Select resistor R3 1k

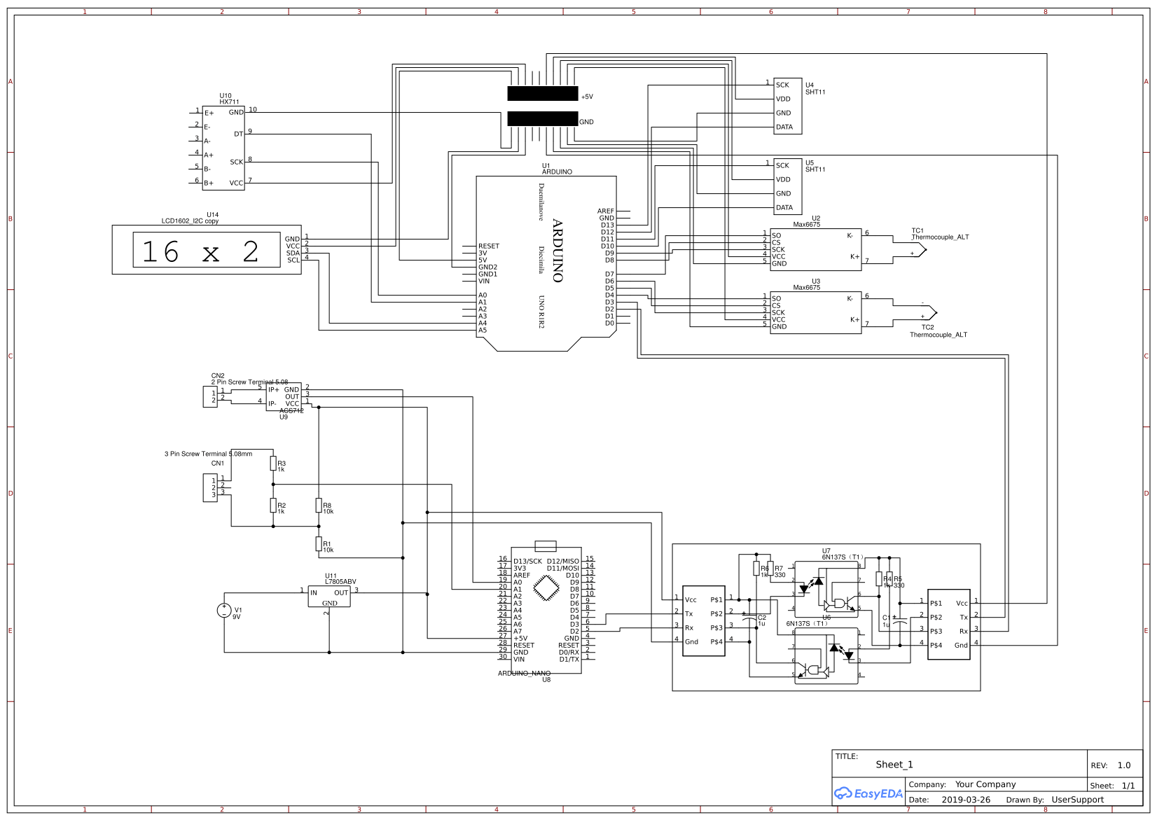tap(273, 464)
